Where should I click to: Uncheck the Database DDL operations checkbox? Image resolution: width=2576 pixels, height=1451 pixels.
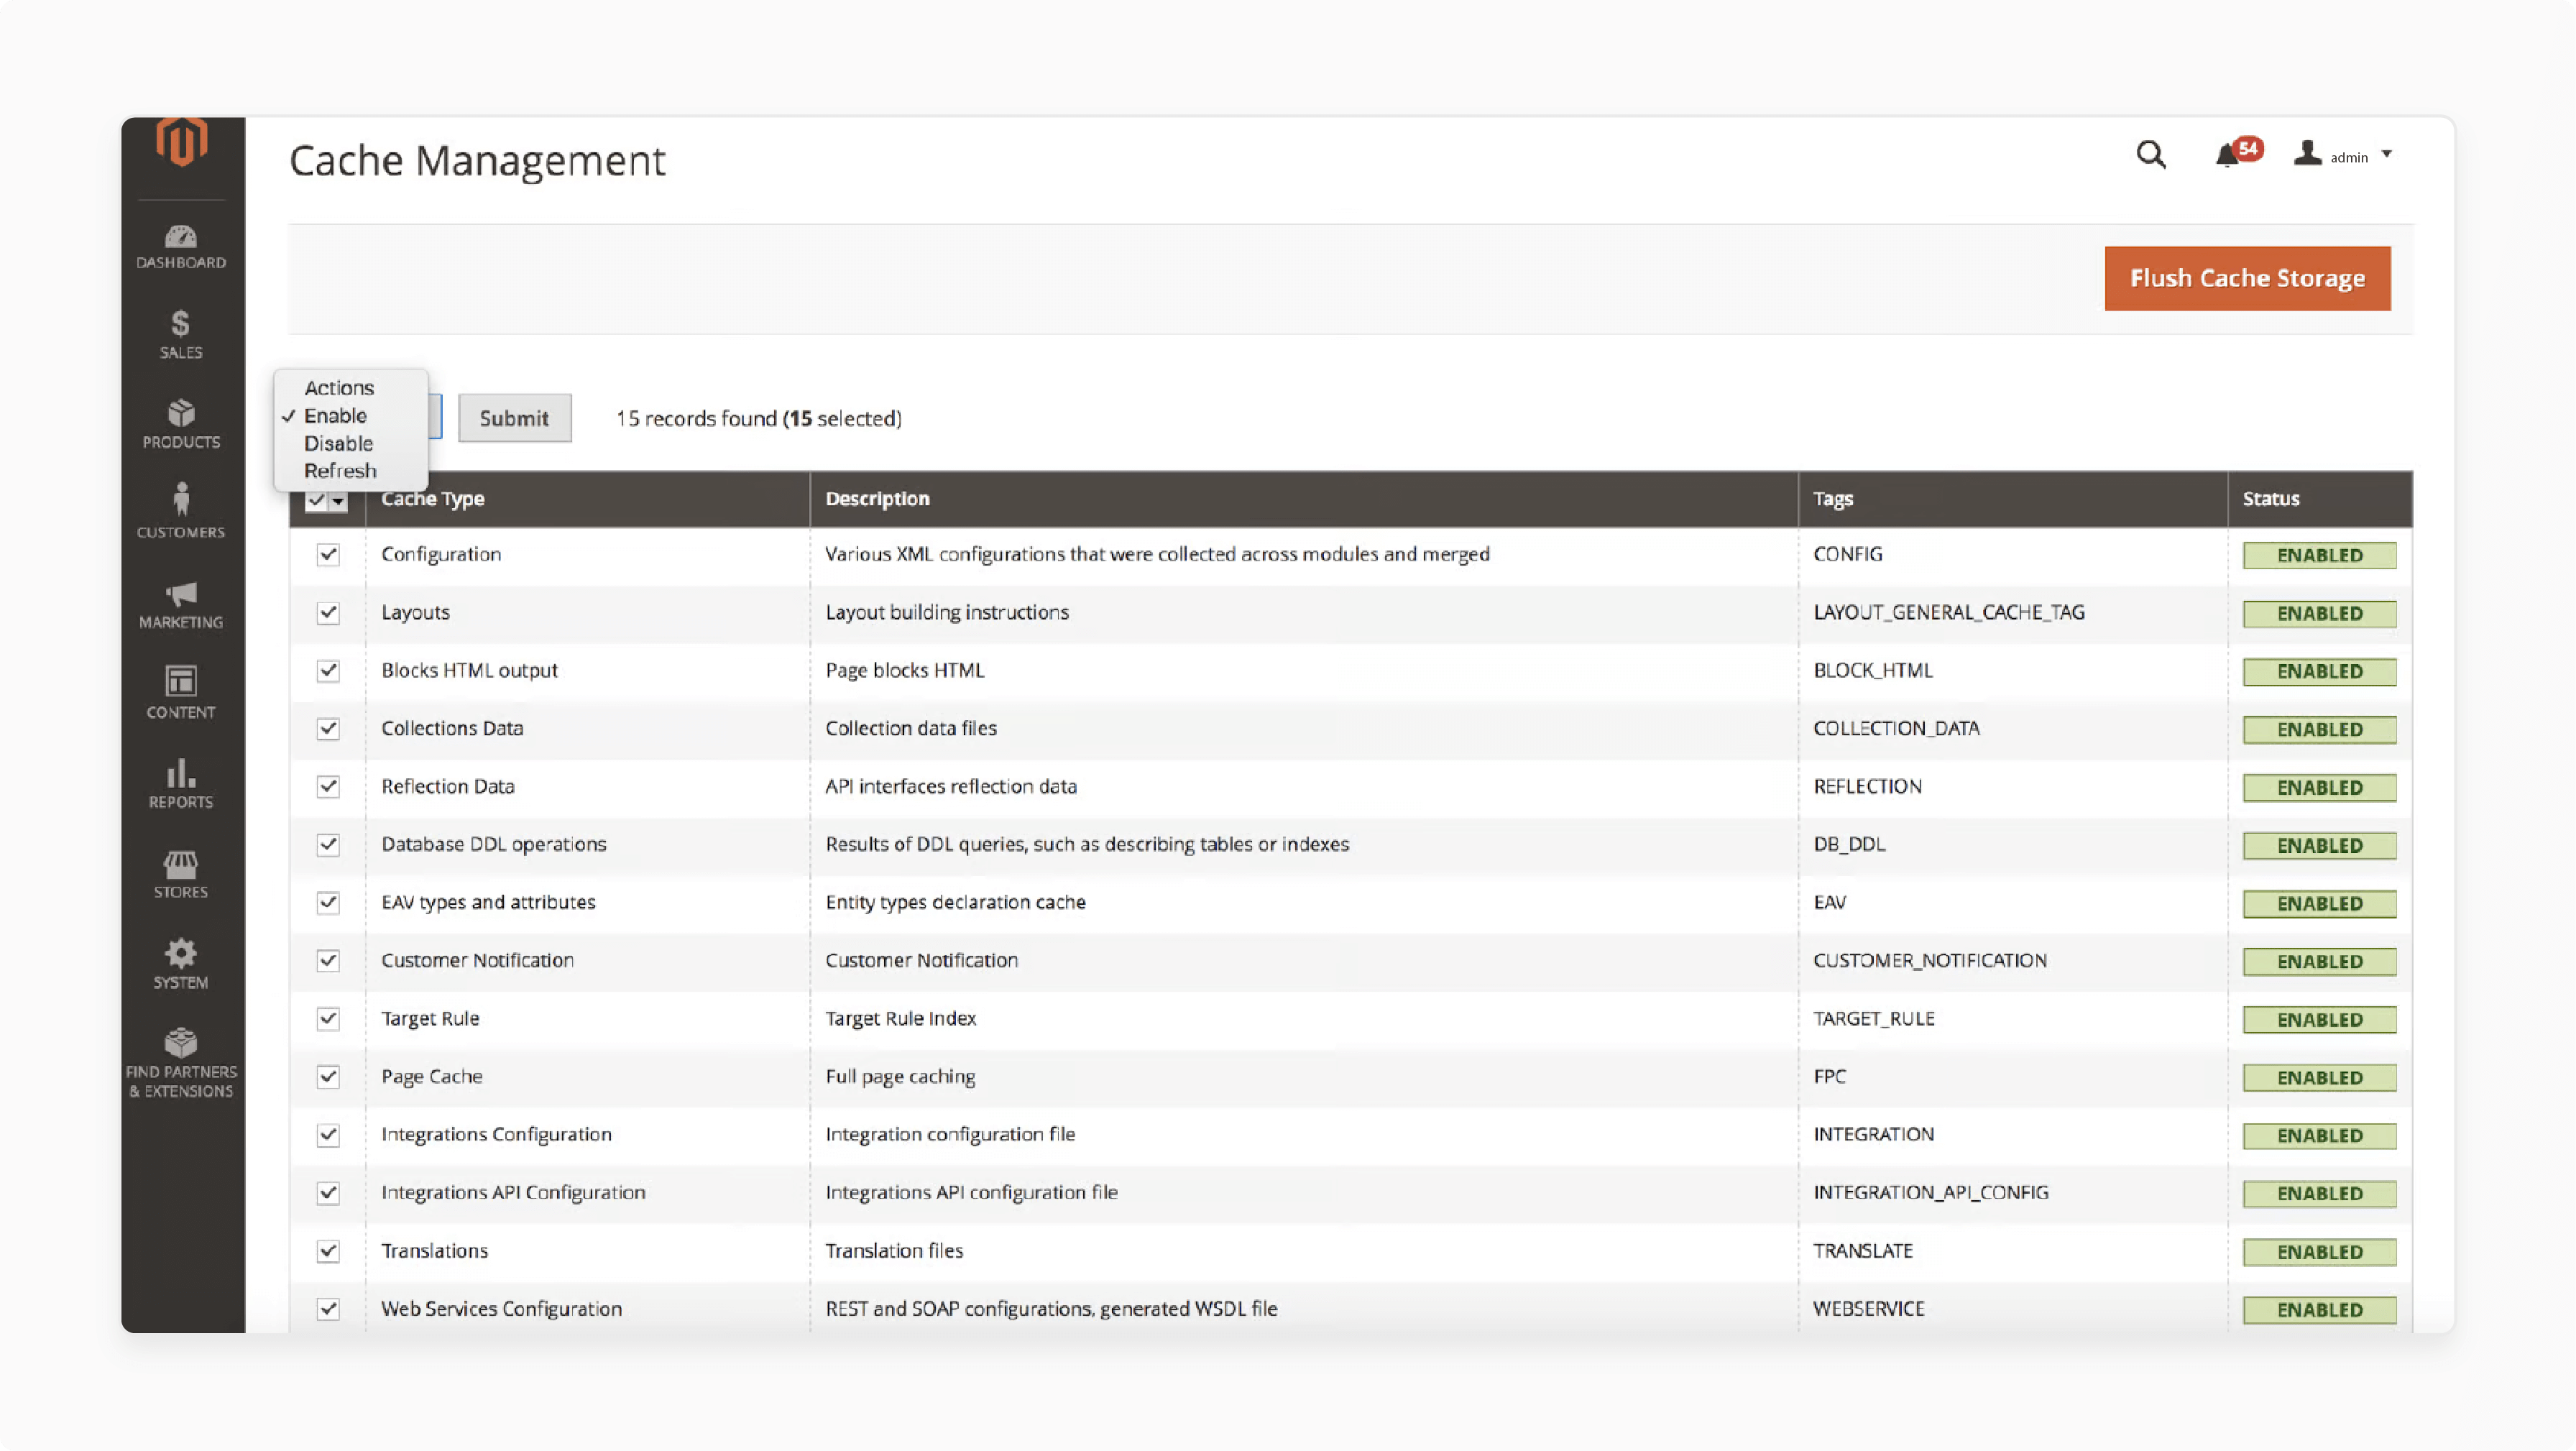coord(328,845)
